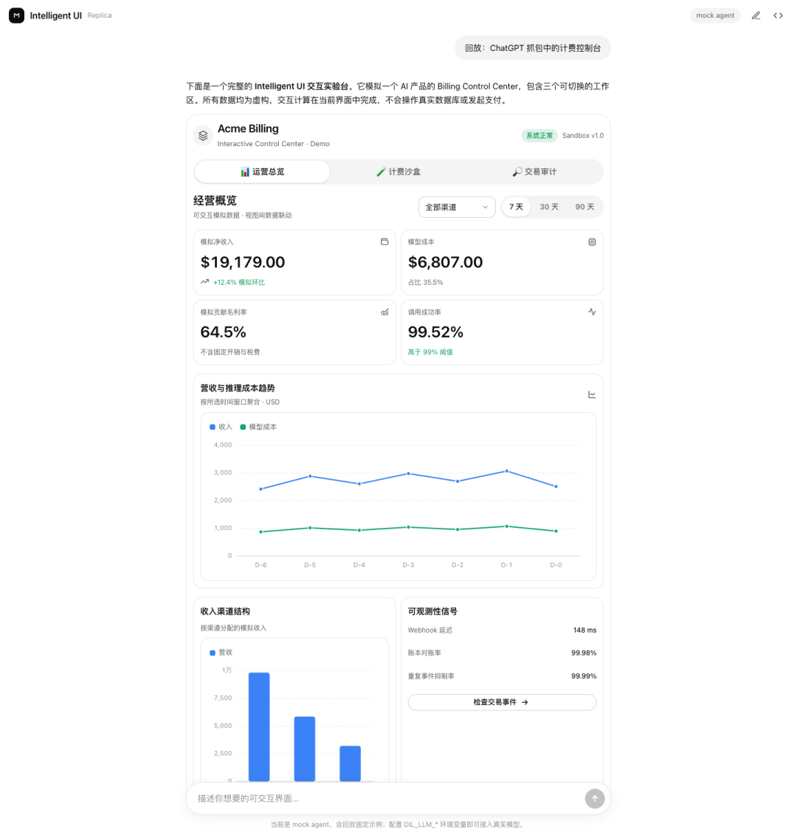Click the D-1 revenue data point
797x838 pixels.
point(506,471)
